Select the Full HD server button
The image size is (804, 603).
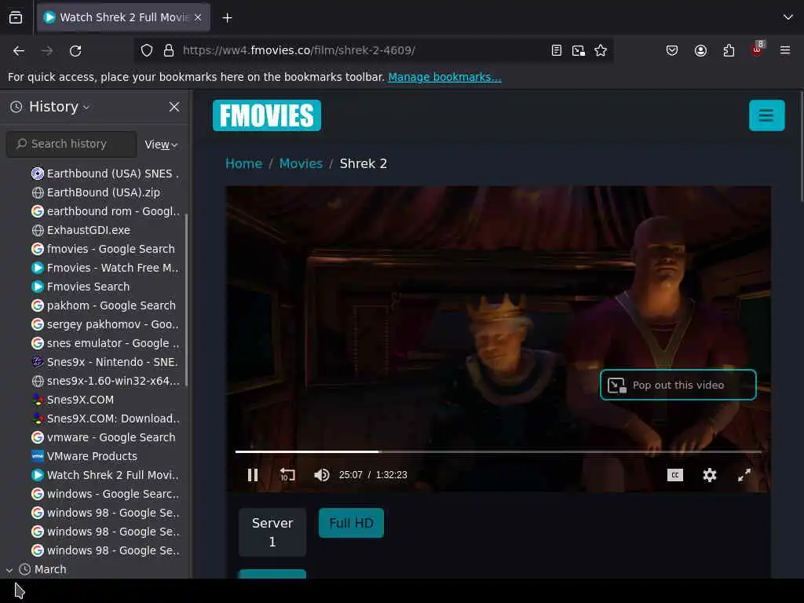[351, 523]
